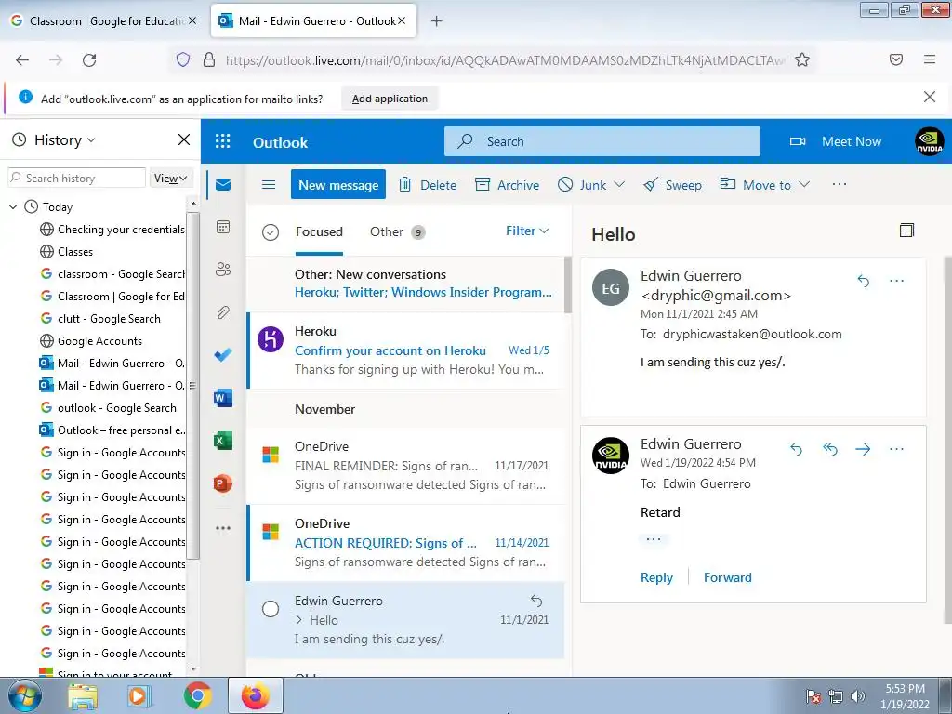Open more actions on dryphic@gmail.com message
This screenshot has width=952, height=714.
tap(896, 281)
